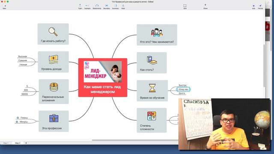Select the Быстро subtopic
This screenshot has width=274, height=154.
182,85
